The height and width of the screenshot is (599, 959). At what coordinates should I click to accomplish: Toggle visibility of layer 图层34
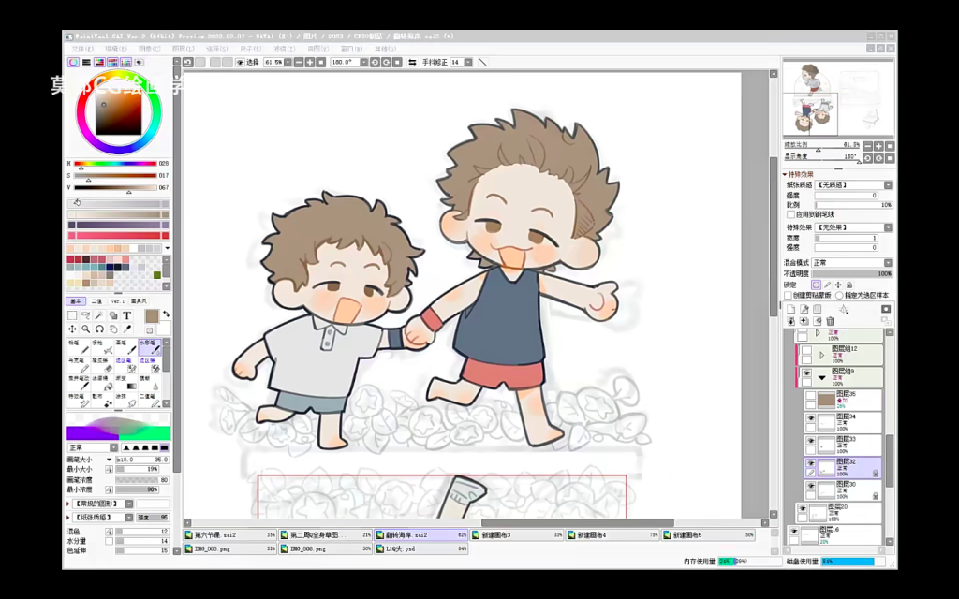[810, 418]
